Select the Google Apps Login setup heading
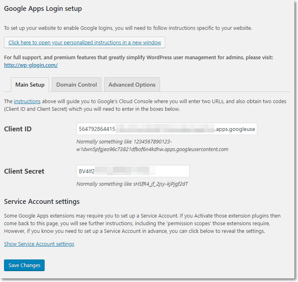 (43, 8)
